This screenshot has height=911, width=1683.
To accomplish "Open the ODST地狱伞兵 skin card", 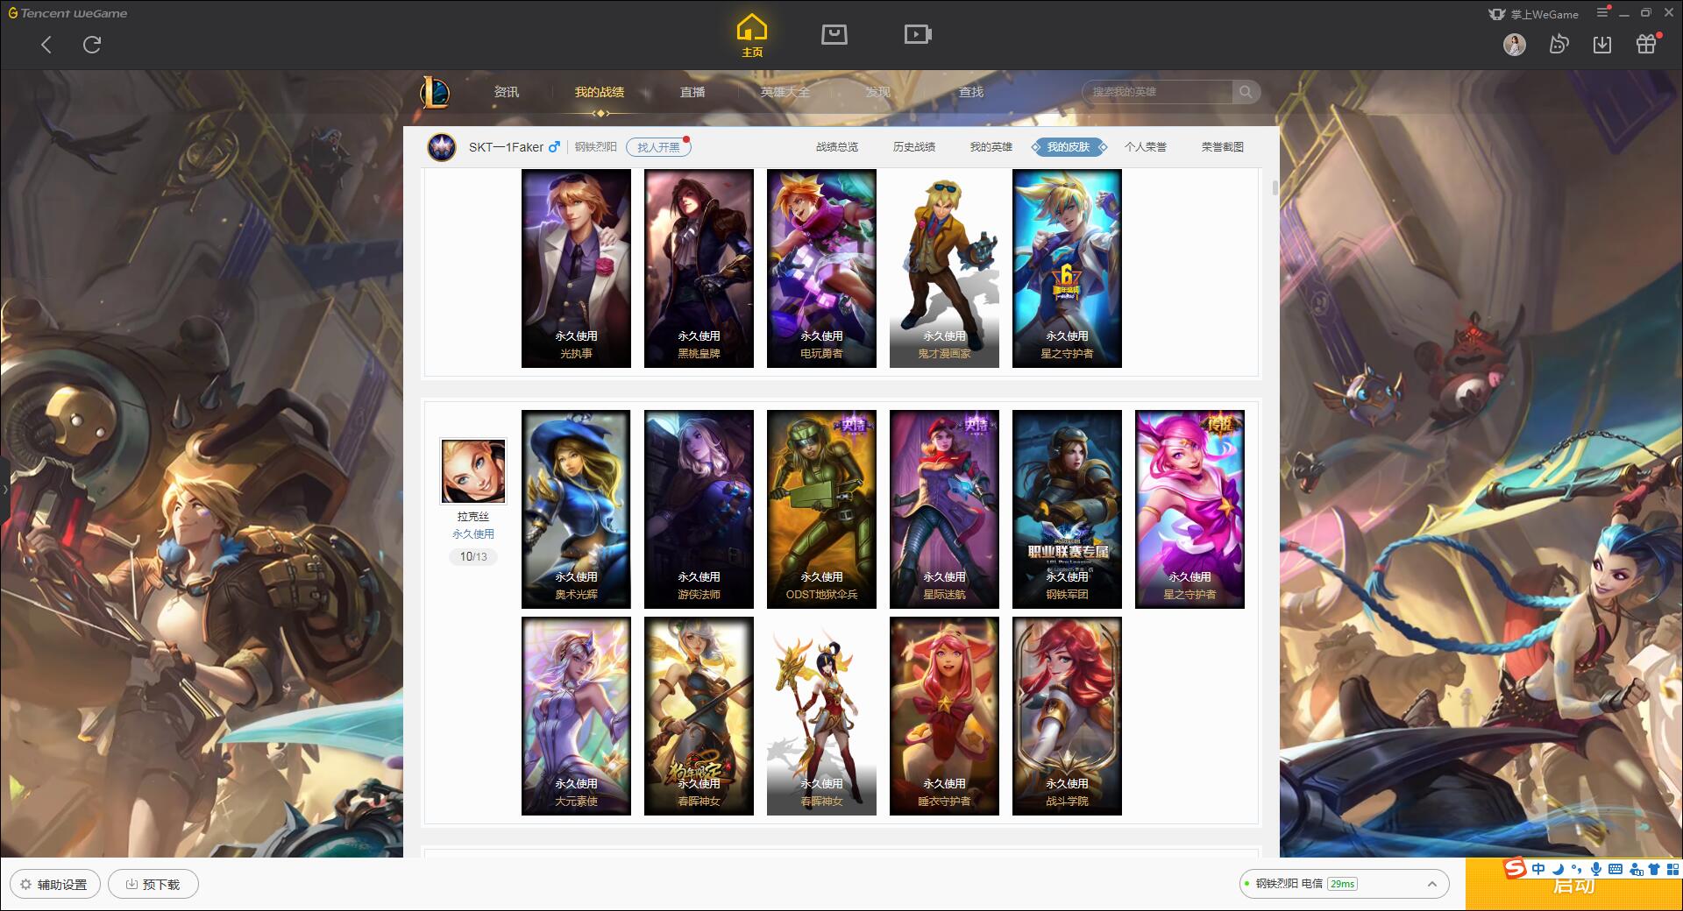I will click(821, 509).
